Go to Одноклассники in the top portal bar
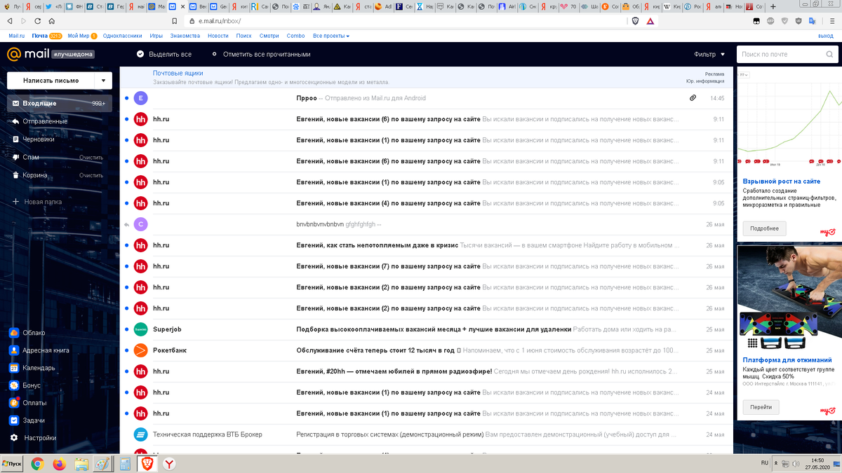 (123, 35)
